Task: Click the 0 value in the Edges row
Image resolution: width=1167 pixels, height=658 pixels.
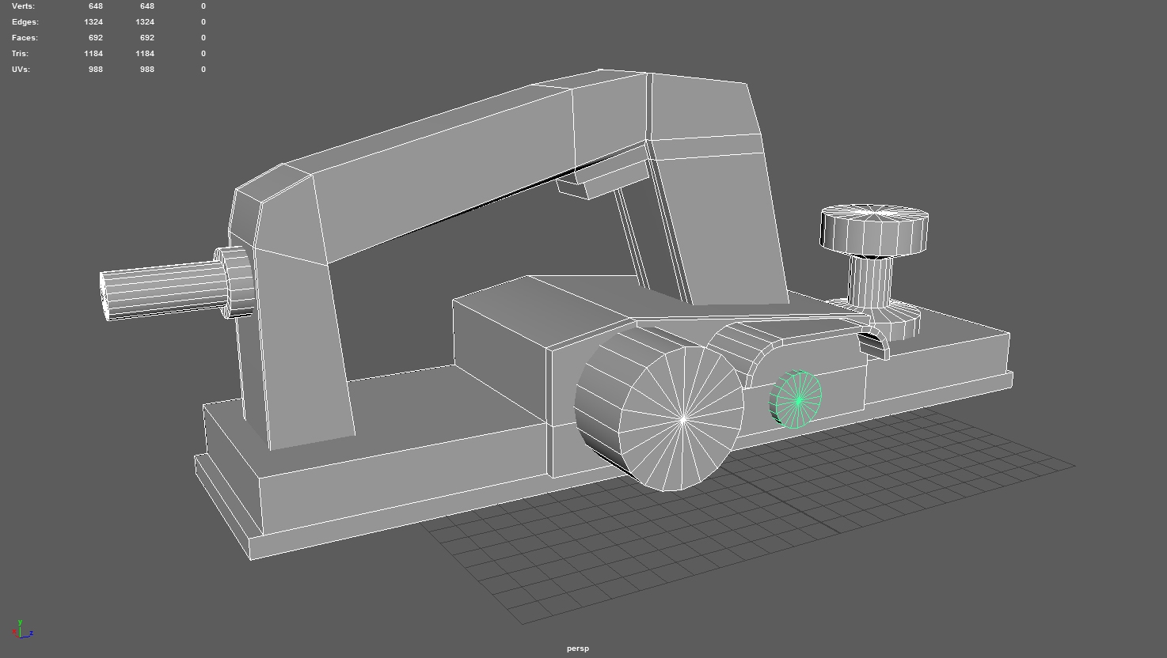Action: tap(203, 22)
